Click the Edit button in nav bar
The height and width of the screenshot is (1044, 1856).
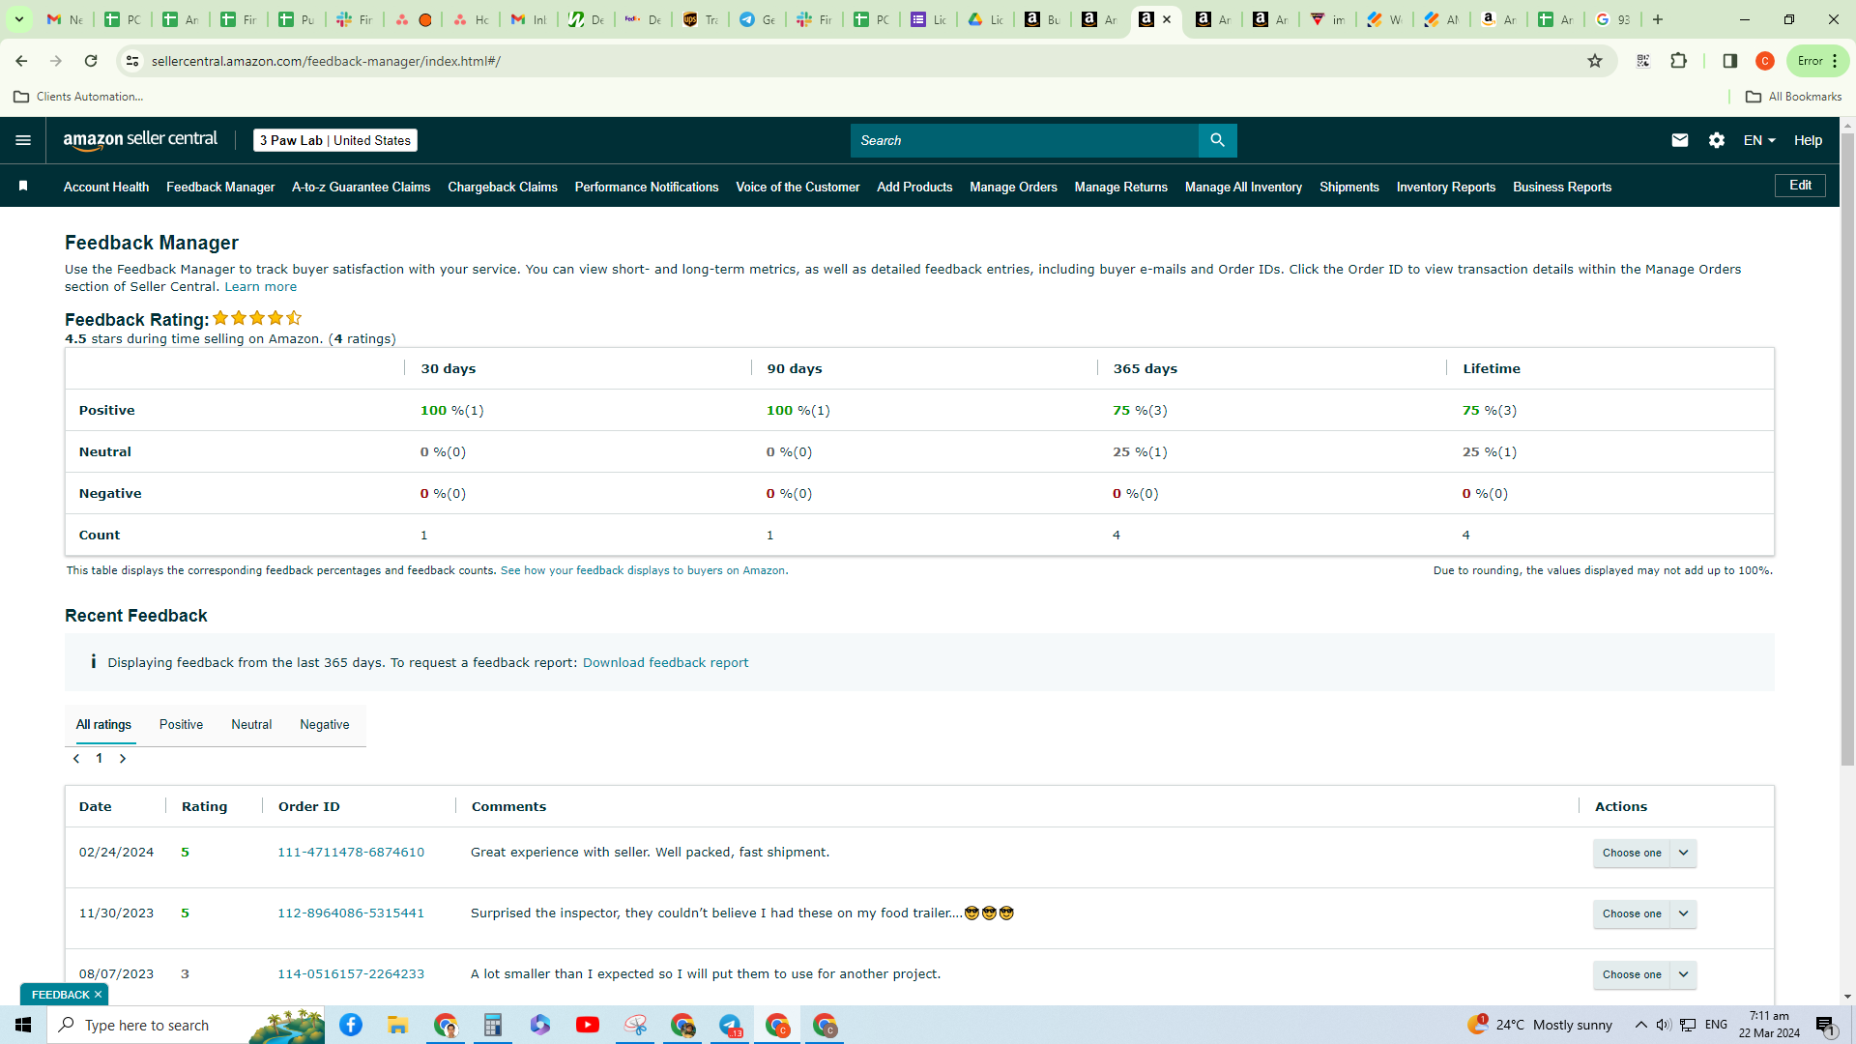[x=1800, y=186]
